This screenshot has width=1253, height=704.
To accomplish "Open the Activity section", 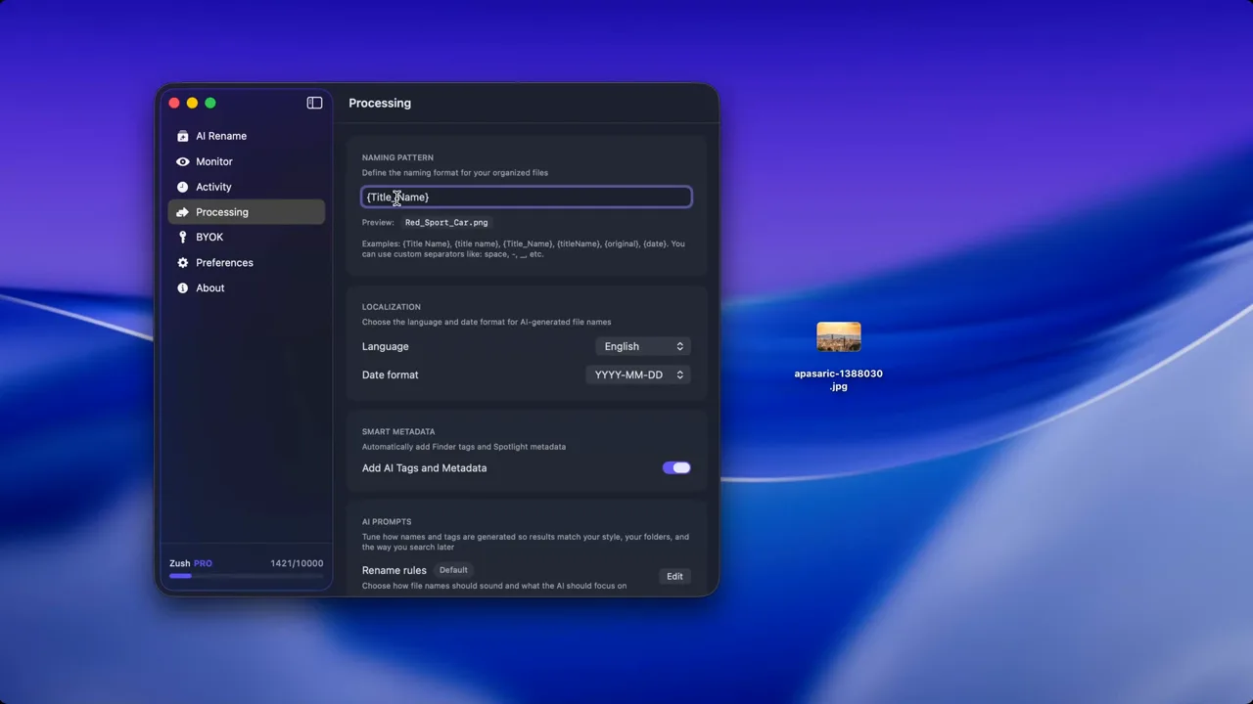I will click(x=246, y=187).
